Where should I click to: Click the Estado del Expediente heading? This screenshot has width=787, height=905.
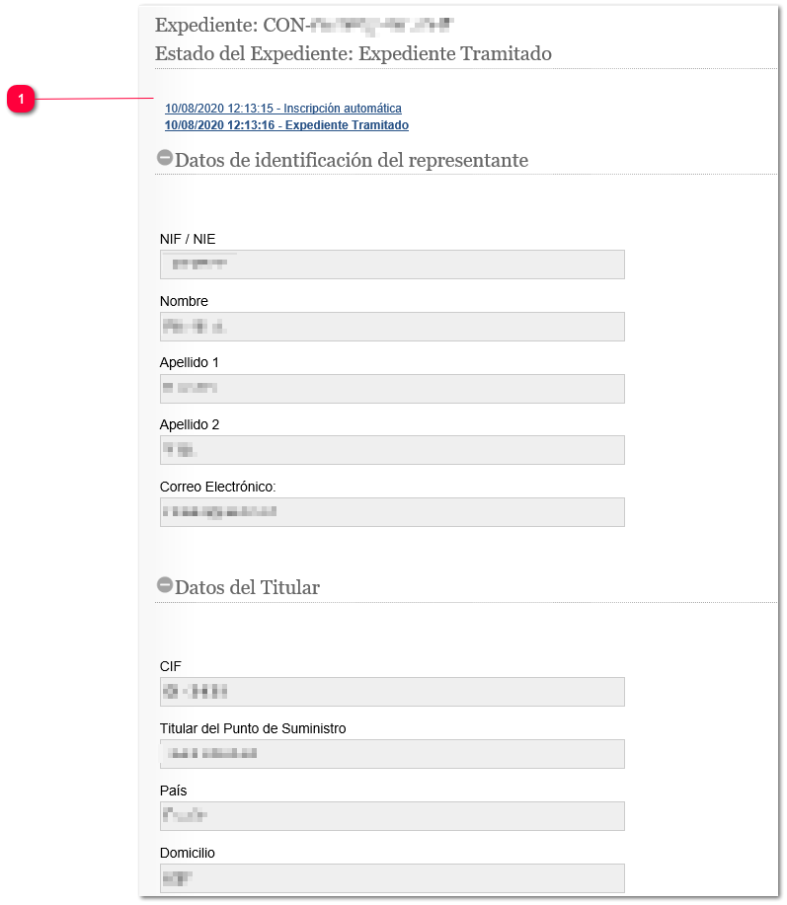[354, 53]
